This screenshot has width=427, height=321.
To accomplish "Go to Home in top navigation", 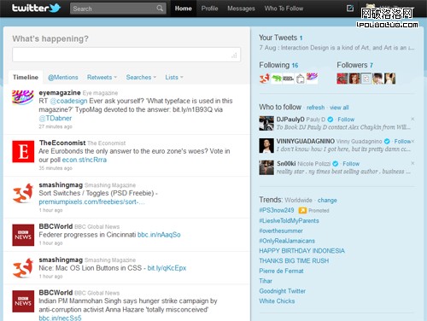I will [184, 9].
